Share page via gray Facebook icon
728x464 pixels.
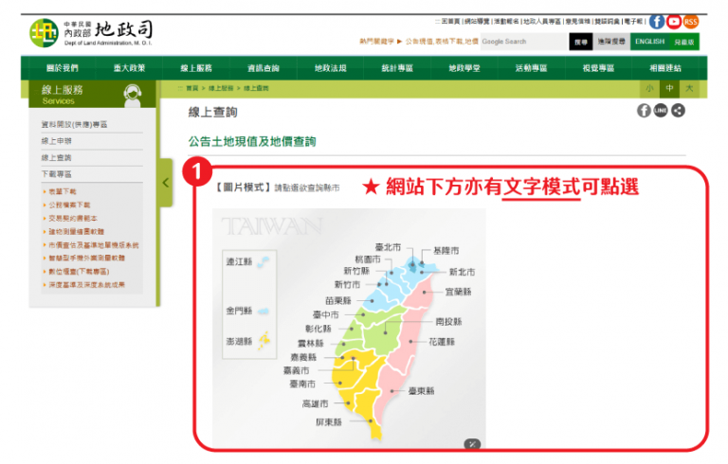(644, 111)
